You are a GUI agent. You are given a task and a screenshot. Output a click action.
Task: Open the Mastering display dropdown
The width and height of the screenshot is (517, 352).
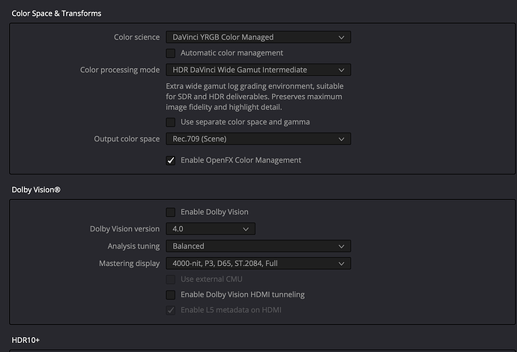coord(258,264)
